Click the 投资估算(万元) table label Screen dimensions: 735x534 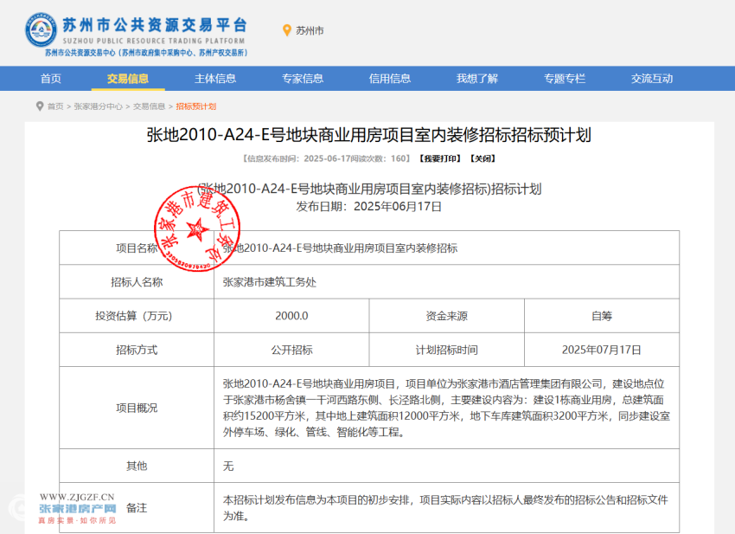coord(134,316)
